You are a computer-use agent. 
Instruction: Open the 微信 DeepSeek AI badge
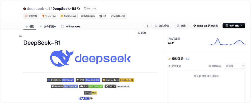tap(91, 86)
